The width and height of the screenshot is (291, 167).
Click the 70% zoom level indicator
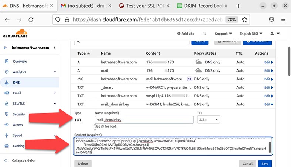click(x=232, y=20)
